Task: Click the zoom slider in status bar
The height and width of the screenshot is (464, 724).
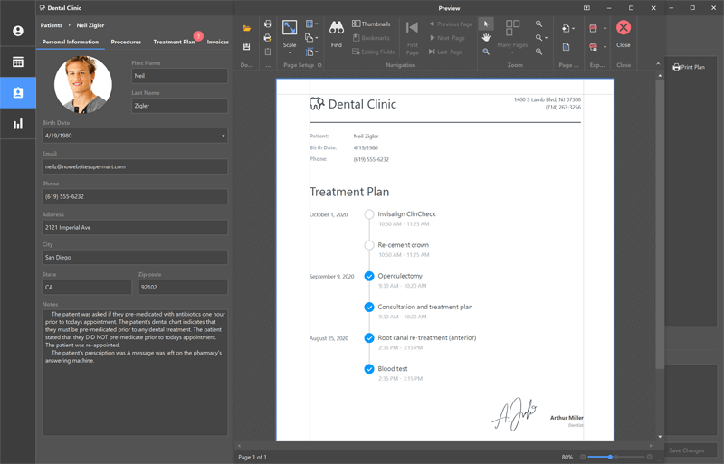Action: [612, 457]
